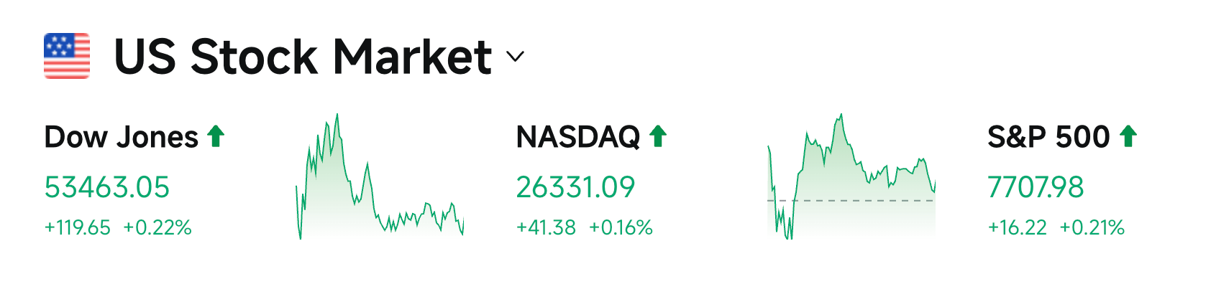Screen dimensions: 1211x307
Task: Click NASDAQ change +41.38
Action: [547, 228]
